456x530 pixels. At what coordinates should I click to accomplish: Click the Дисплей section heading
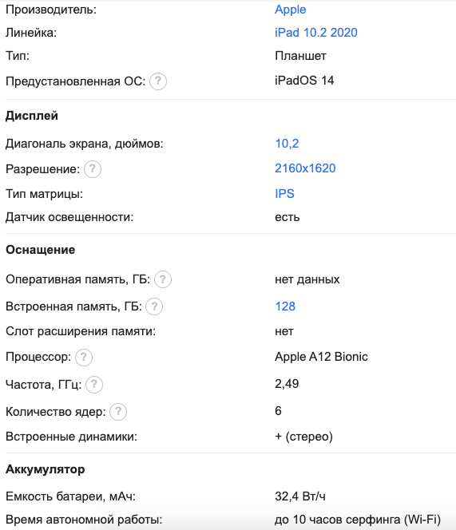[32, 116]
